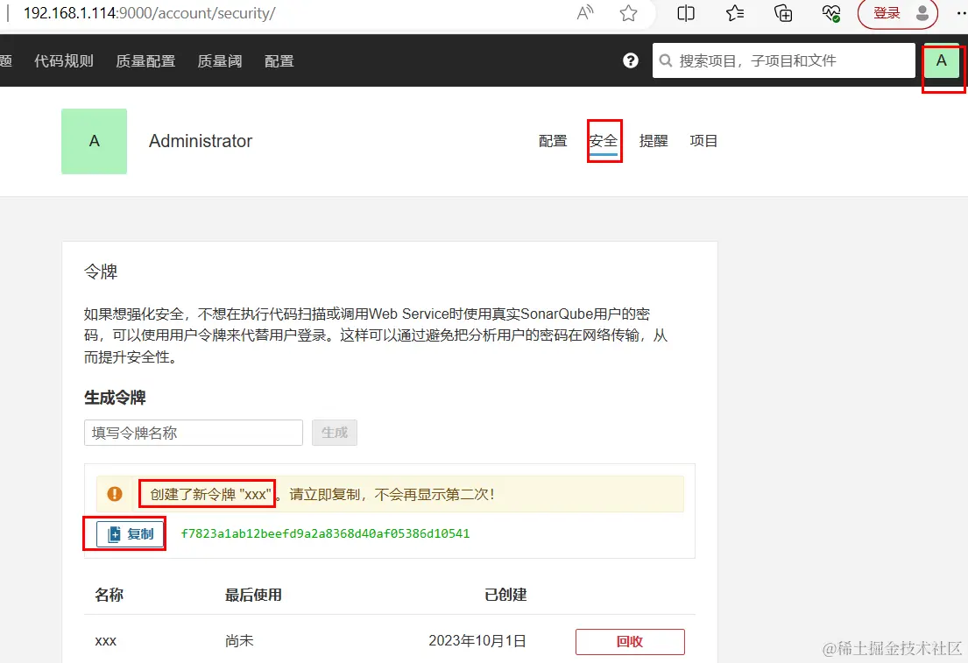The image size is (968, 663).
Task: Click the search box for projects and files
Action: coord(783,60)
